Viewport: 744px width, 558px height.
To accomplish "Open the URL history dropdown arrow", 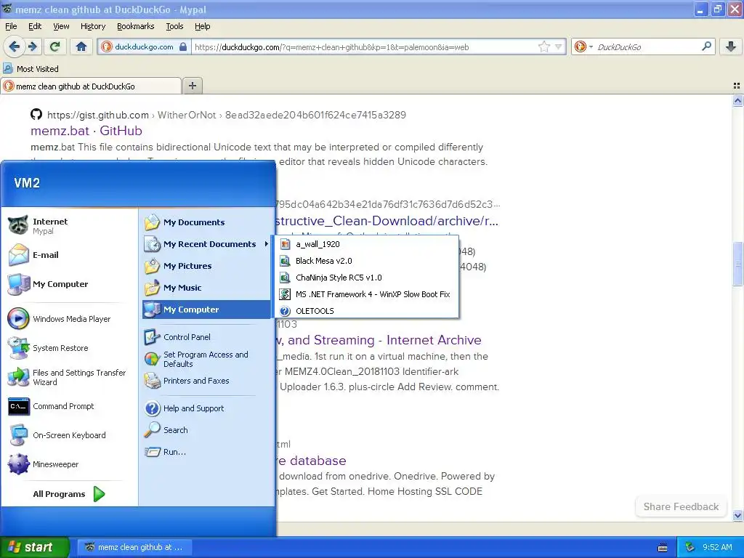I will [559, 46].
